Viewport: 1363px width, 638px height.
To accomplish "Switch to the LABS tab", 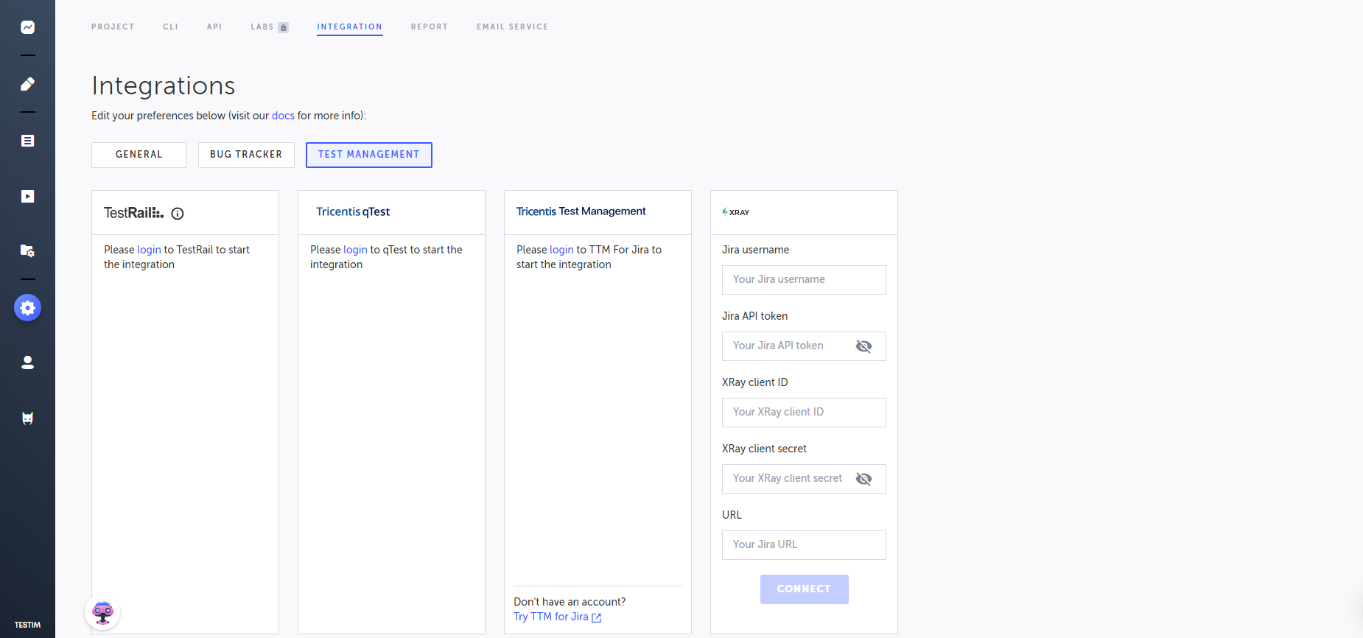I will tap(262, 27).
